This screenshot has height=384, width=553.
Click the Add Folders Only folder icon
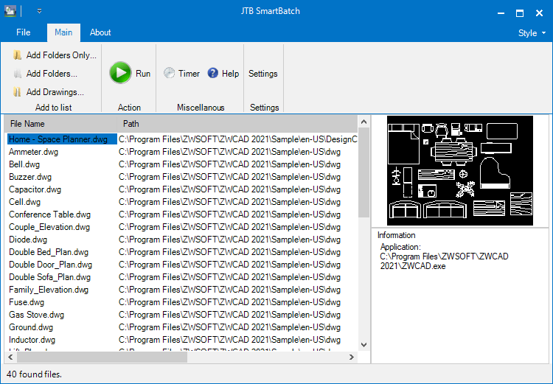(x=17, y=55)
